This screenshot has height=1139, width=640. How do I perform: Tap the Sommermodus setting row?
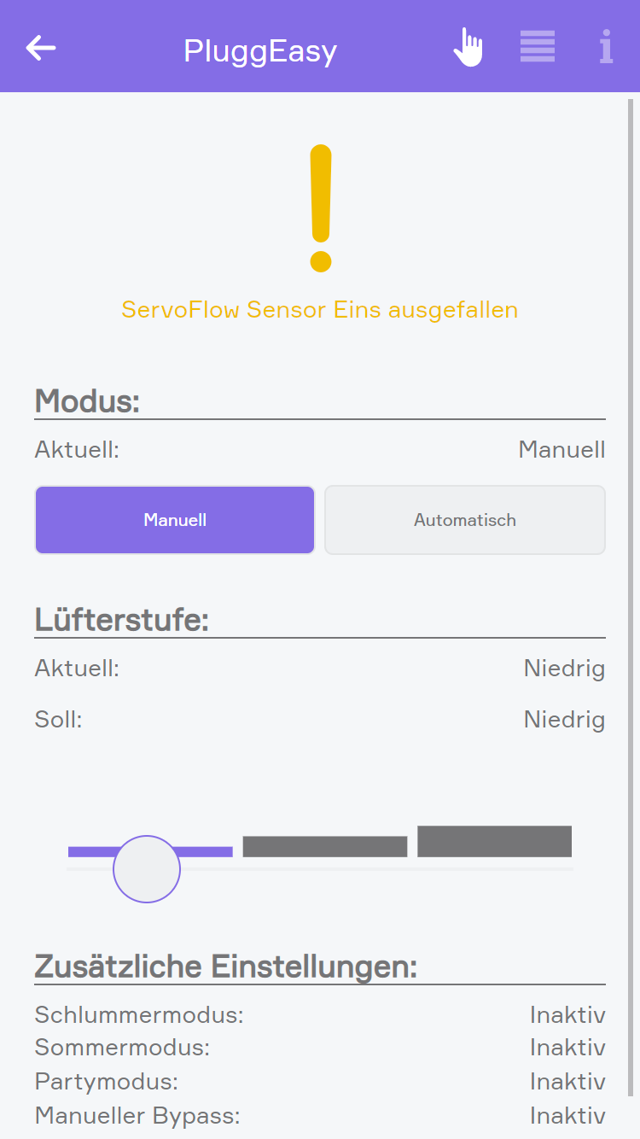(x=320, y=1047)
